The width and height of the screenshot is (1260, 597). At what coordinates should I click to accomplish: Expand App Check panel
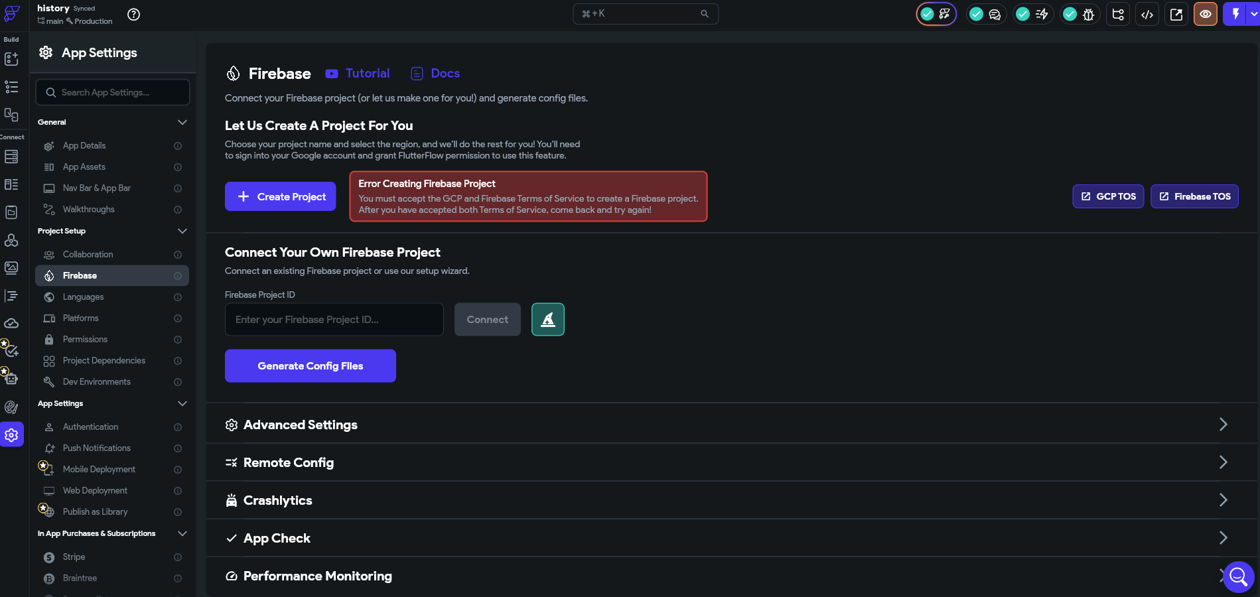pyautogui.click(x=732, y=538)
